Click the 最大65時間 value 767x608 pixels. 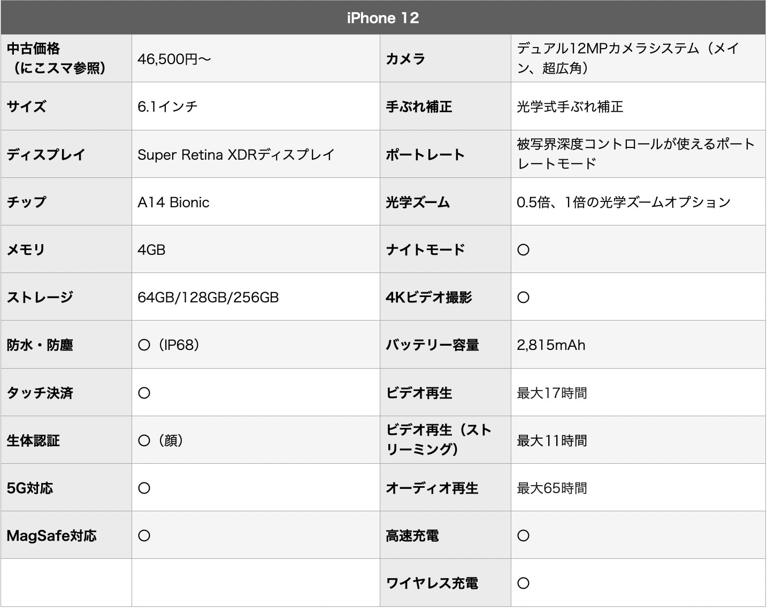click(551, 488)
